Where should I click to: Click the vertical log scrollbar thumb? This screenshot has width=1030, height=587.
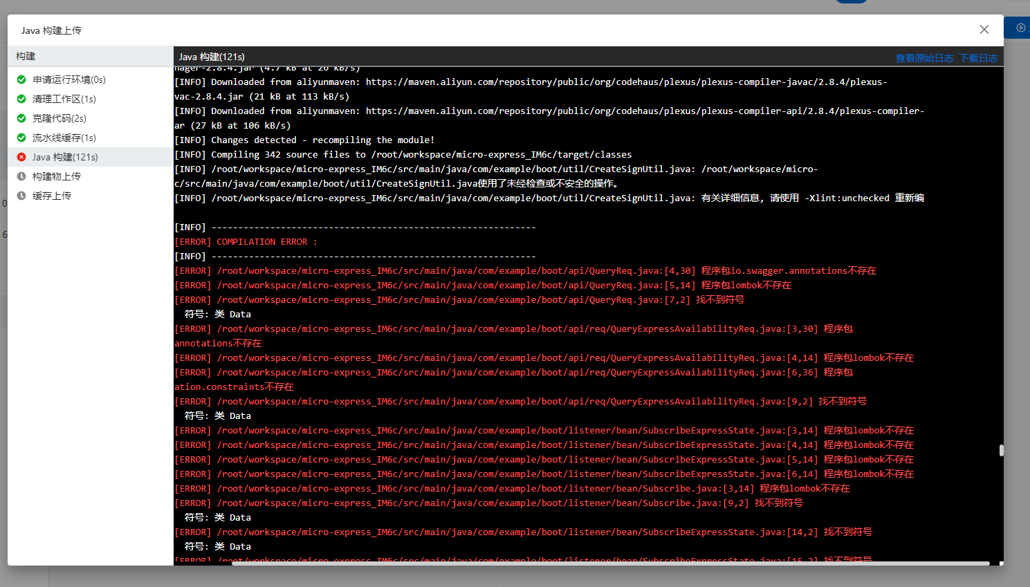(x=1001, y=451)
